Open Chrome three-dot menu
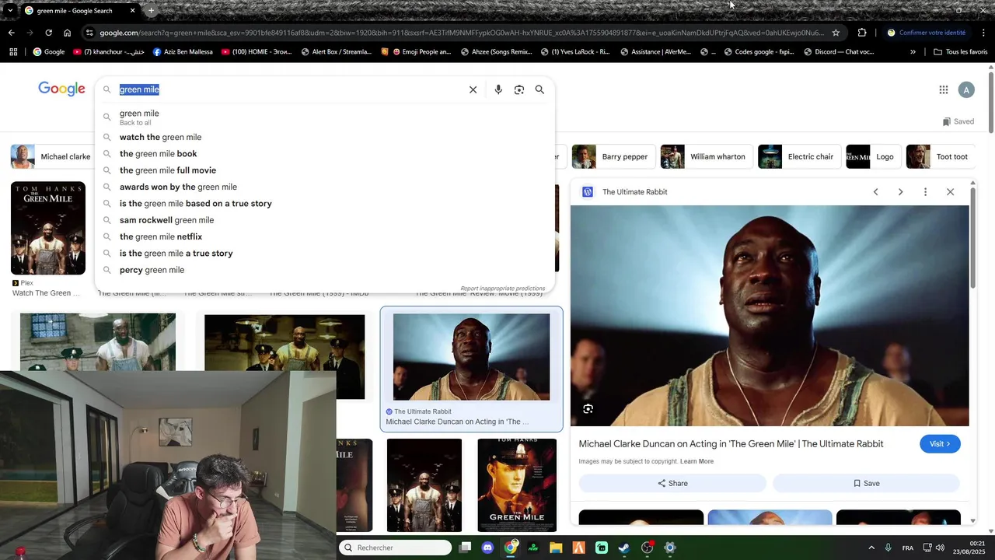The width and height of the screenshot is (995, 560). pos(984,33)
